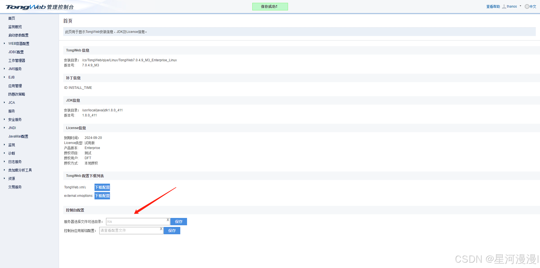The height and width of the screenshot is (268, 540).
Task: Open the thanos user dropdown arrow
Action: point(520,6)
